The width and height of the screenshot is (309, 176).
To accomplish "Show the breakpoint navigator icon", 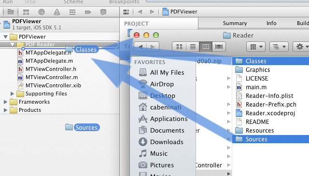I will (88, 12).
